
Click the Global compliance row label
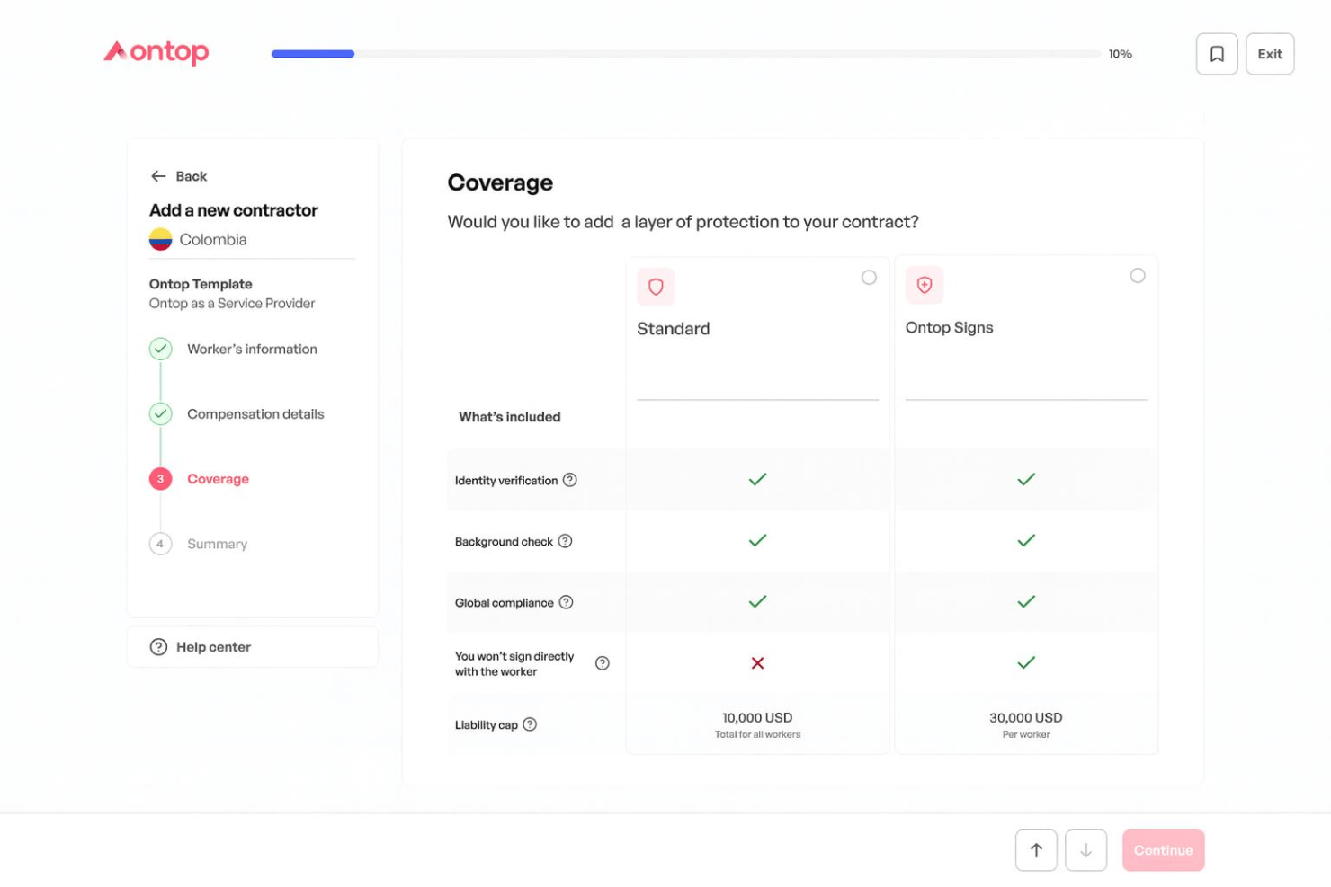click(505, 603)
